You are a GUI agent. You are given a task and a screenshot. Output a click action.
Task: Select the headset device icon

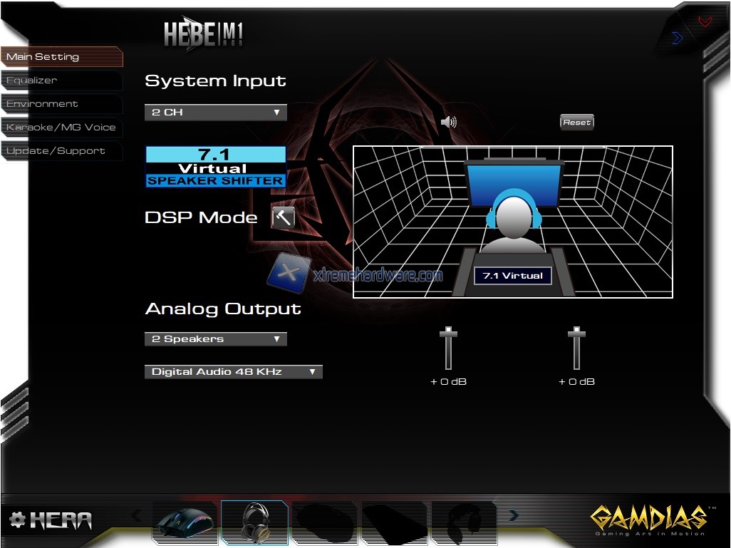pyautogui.click(x=254, y=522)
